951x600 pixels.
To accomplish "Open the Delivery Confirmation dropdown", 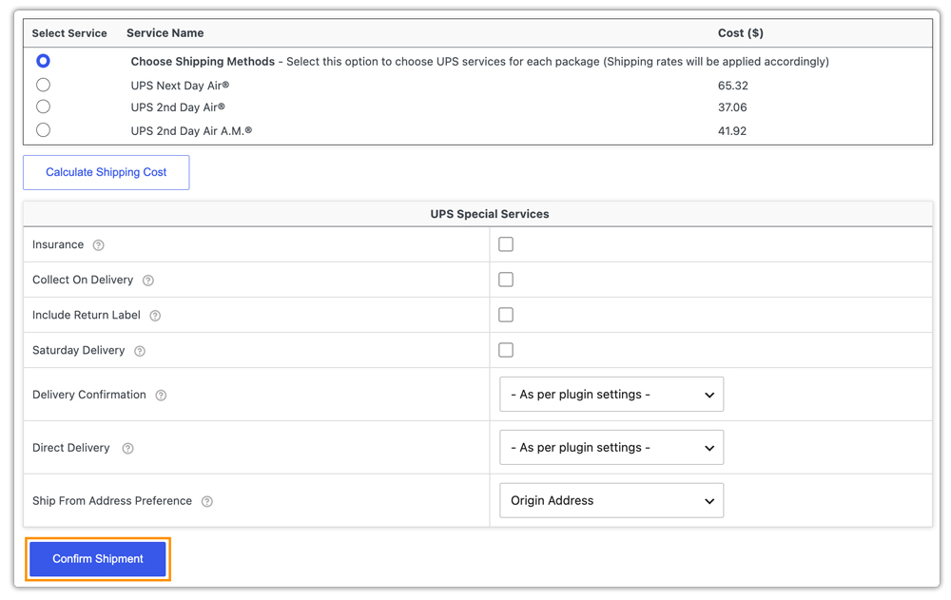I will 611,395.
